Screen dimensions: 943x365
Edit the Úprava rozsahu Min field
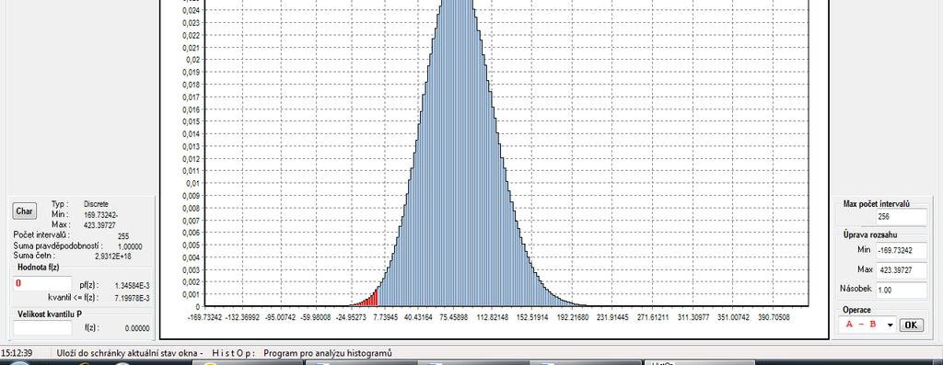click(901, 250)
